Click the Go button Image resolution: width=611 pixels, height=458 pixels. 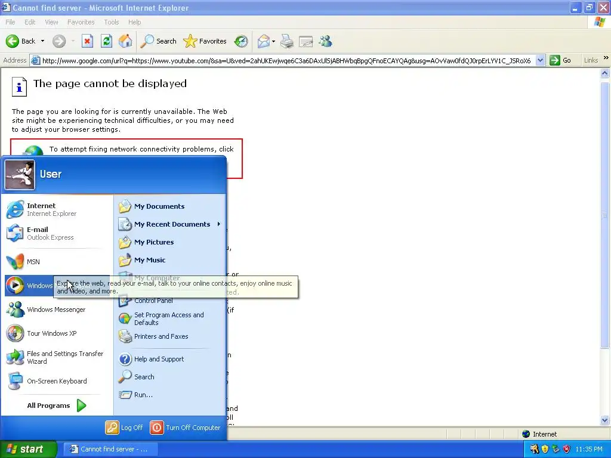point(560,61)
